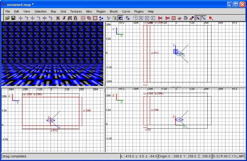Open the Misc menu
247x161 pixels.
89,12
